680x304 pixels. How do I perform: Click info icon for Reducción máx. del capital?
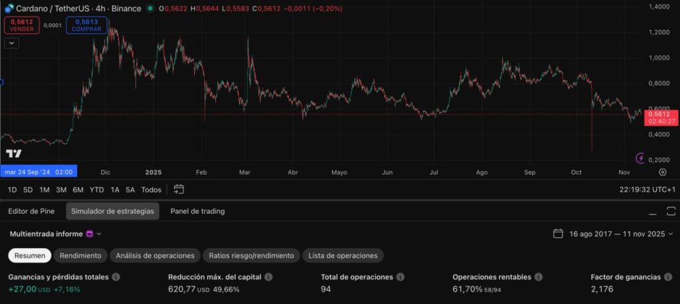click(268, 277)
